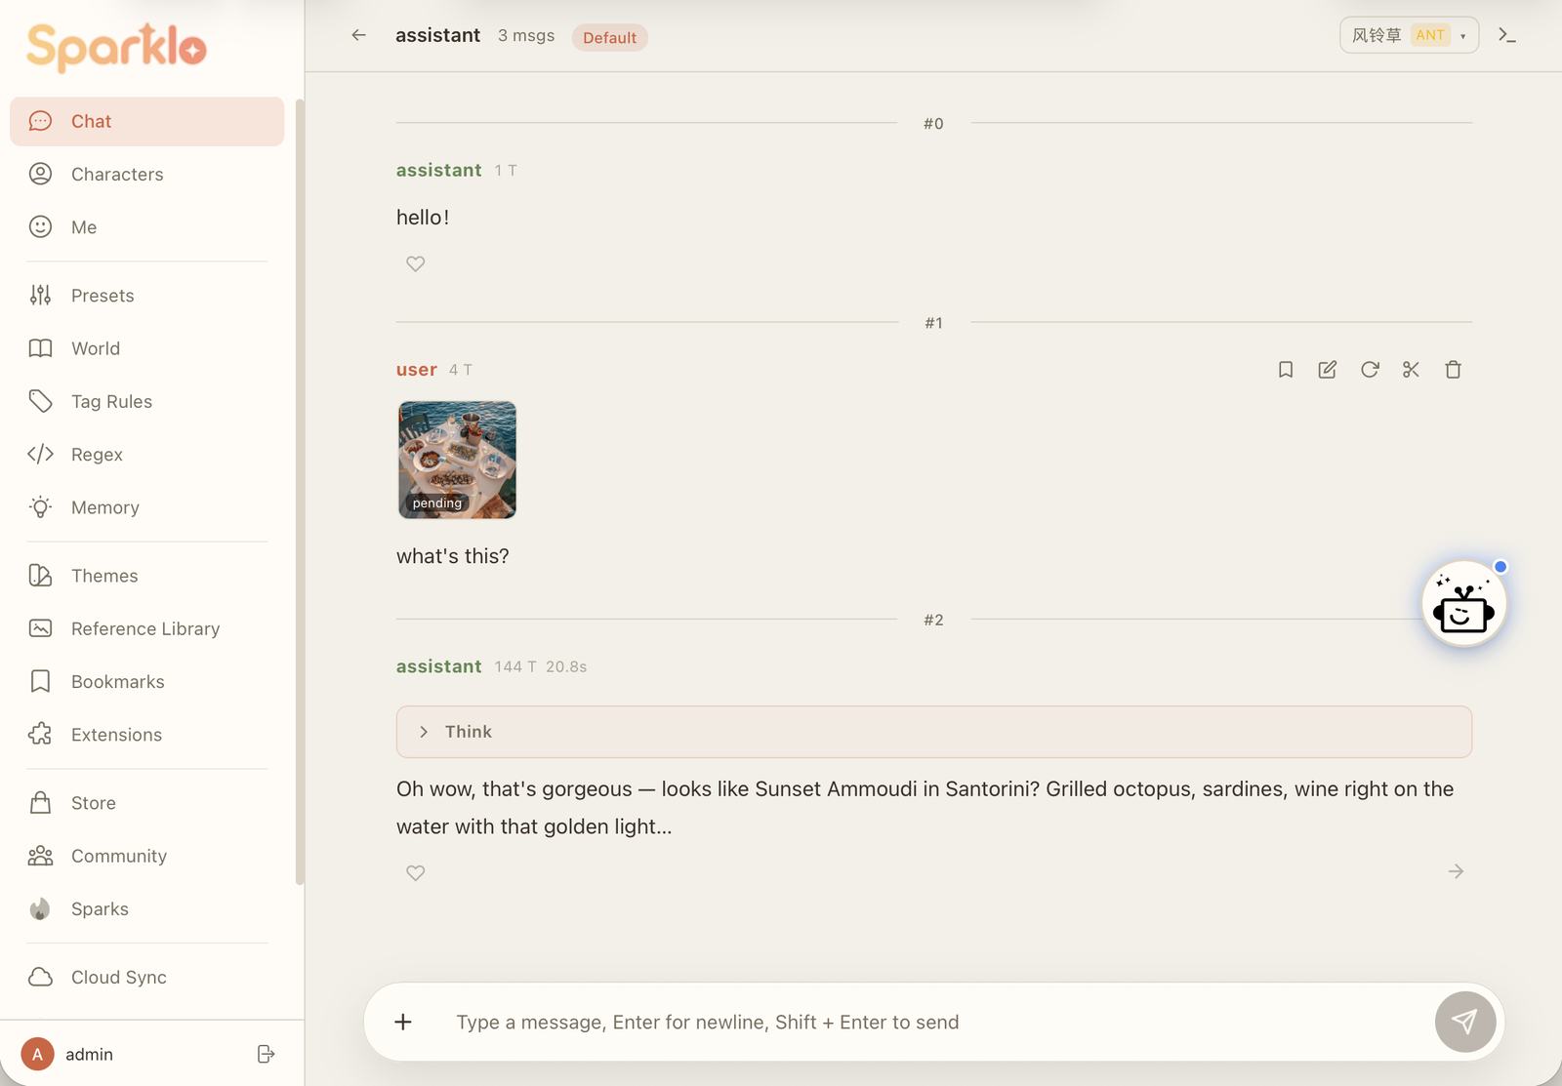Like the 'hello!' assistant message
Image resolution: width=1562 pixels, height=1086 pixels.
[415, 264]
